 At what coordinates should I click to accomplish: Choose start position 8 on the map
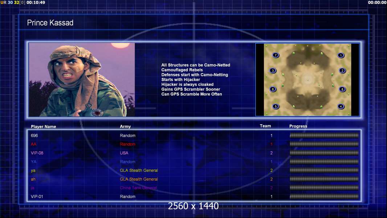click(342, 89)
